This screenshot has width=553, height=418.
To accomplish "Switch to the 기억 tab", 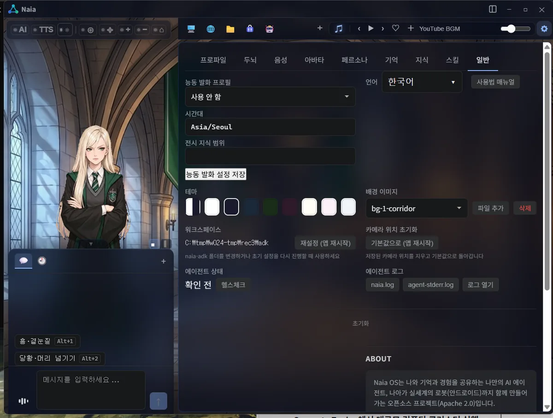I will pyautogui.click(x=391, y=60).
